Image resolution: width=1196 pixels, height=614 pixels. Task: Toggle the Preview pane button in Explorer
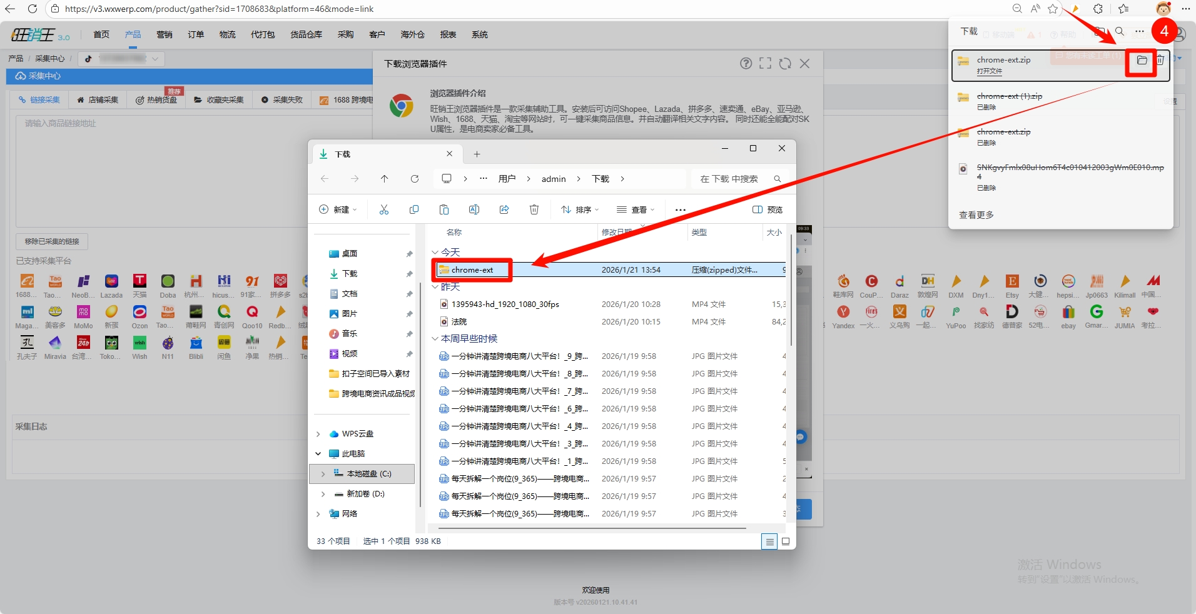click(768, 209)
